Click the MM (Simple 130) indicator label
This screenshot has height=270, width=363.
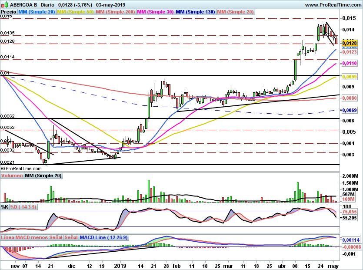pos(195,12)
